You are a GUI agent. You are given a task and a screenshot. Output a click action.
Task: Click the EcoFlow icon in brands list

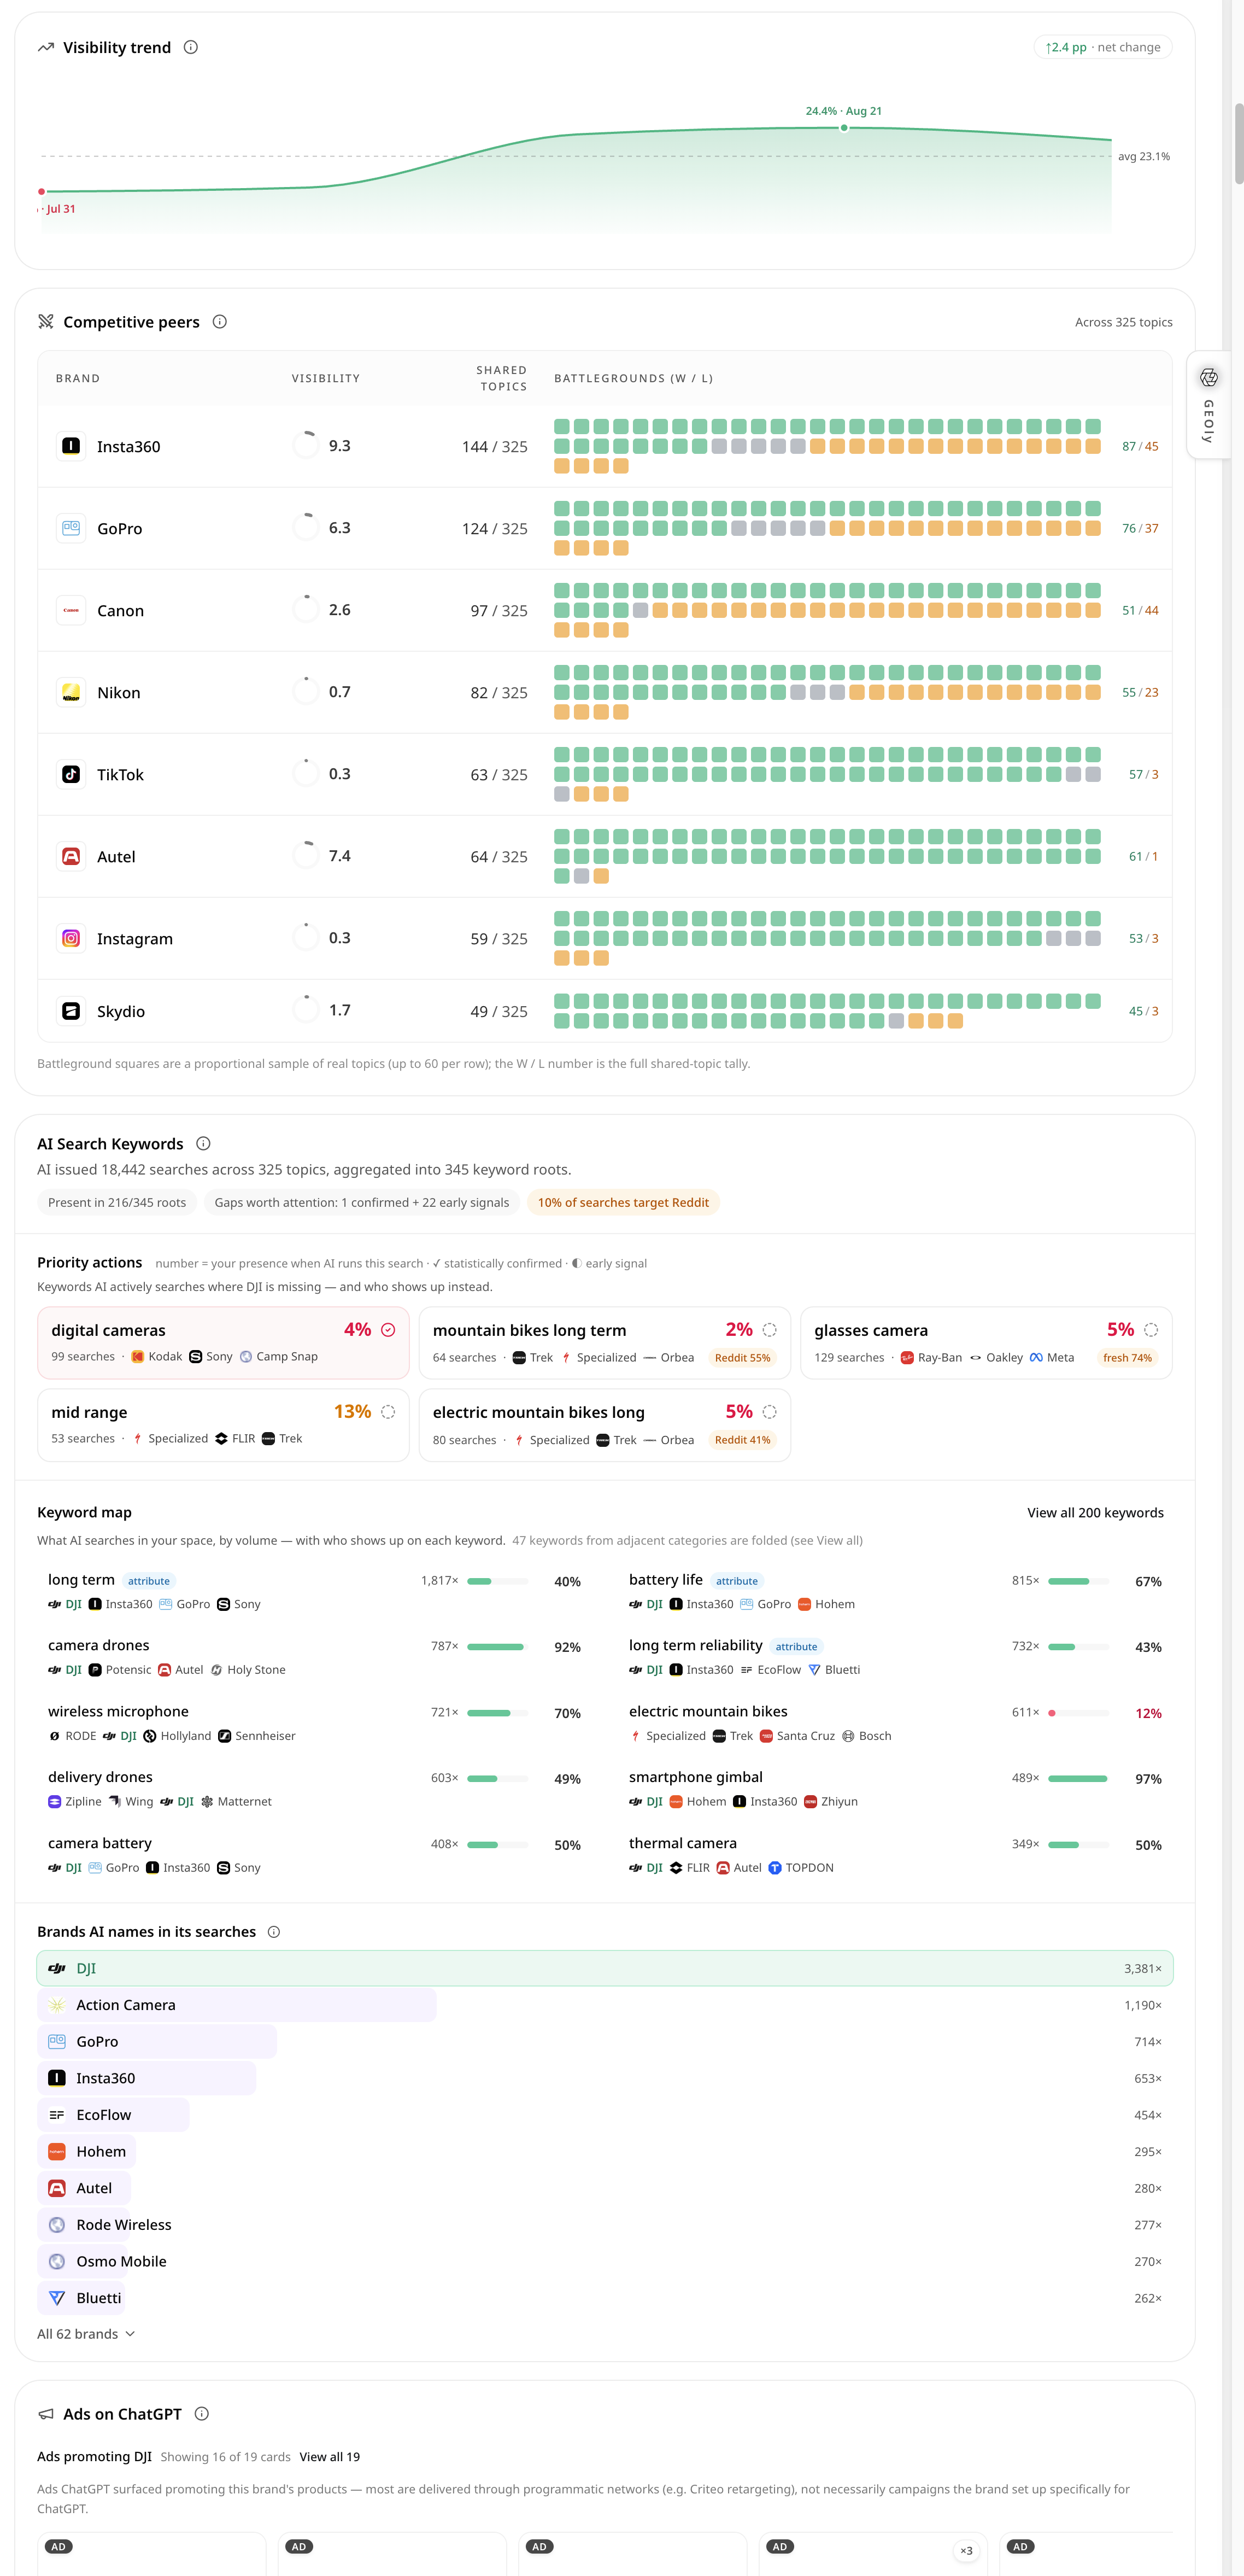click(57, 2115)
